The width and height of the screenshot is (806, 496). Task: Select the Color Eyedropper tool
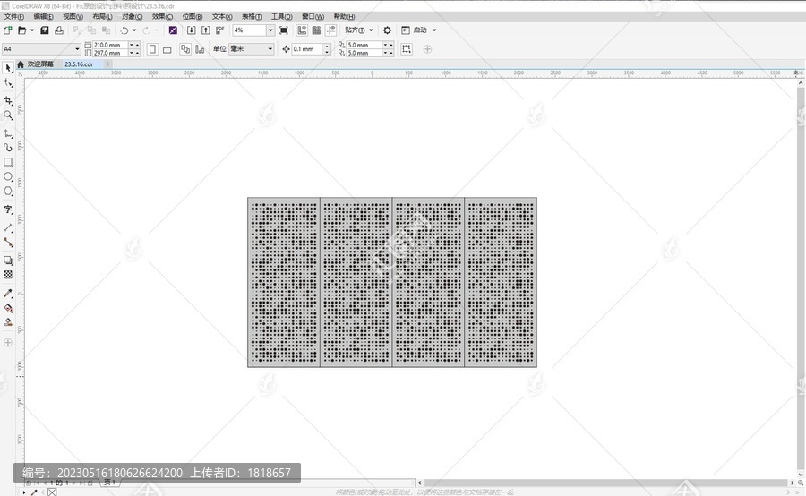8,293
